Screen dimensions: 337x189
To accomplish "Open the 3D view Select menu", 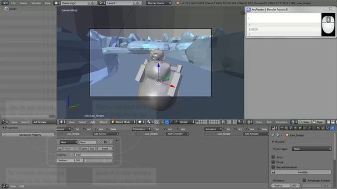I will tap(82, 122).
